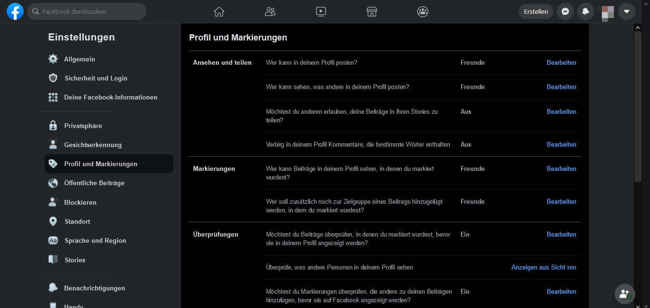Open the Messenger icon
The image size is (650, 308).
pyautogui.click(x=565, y=11)
